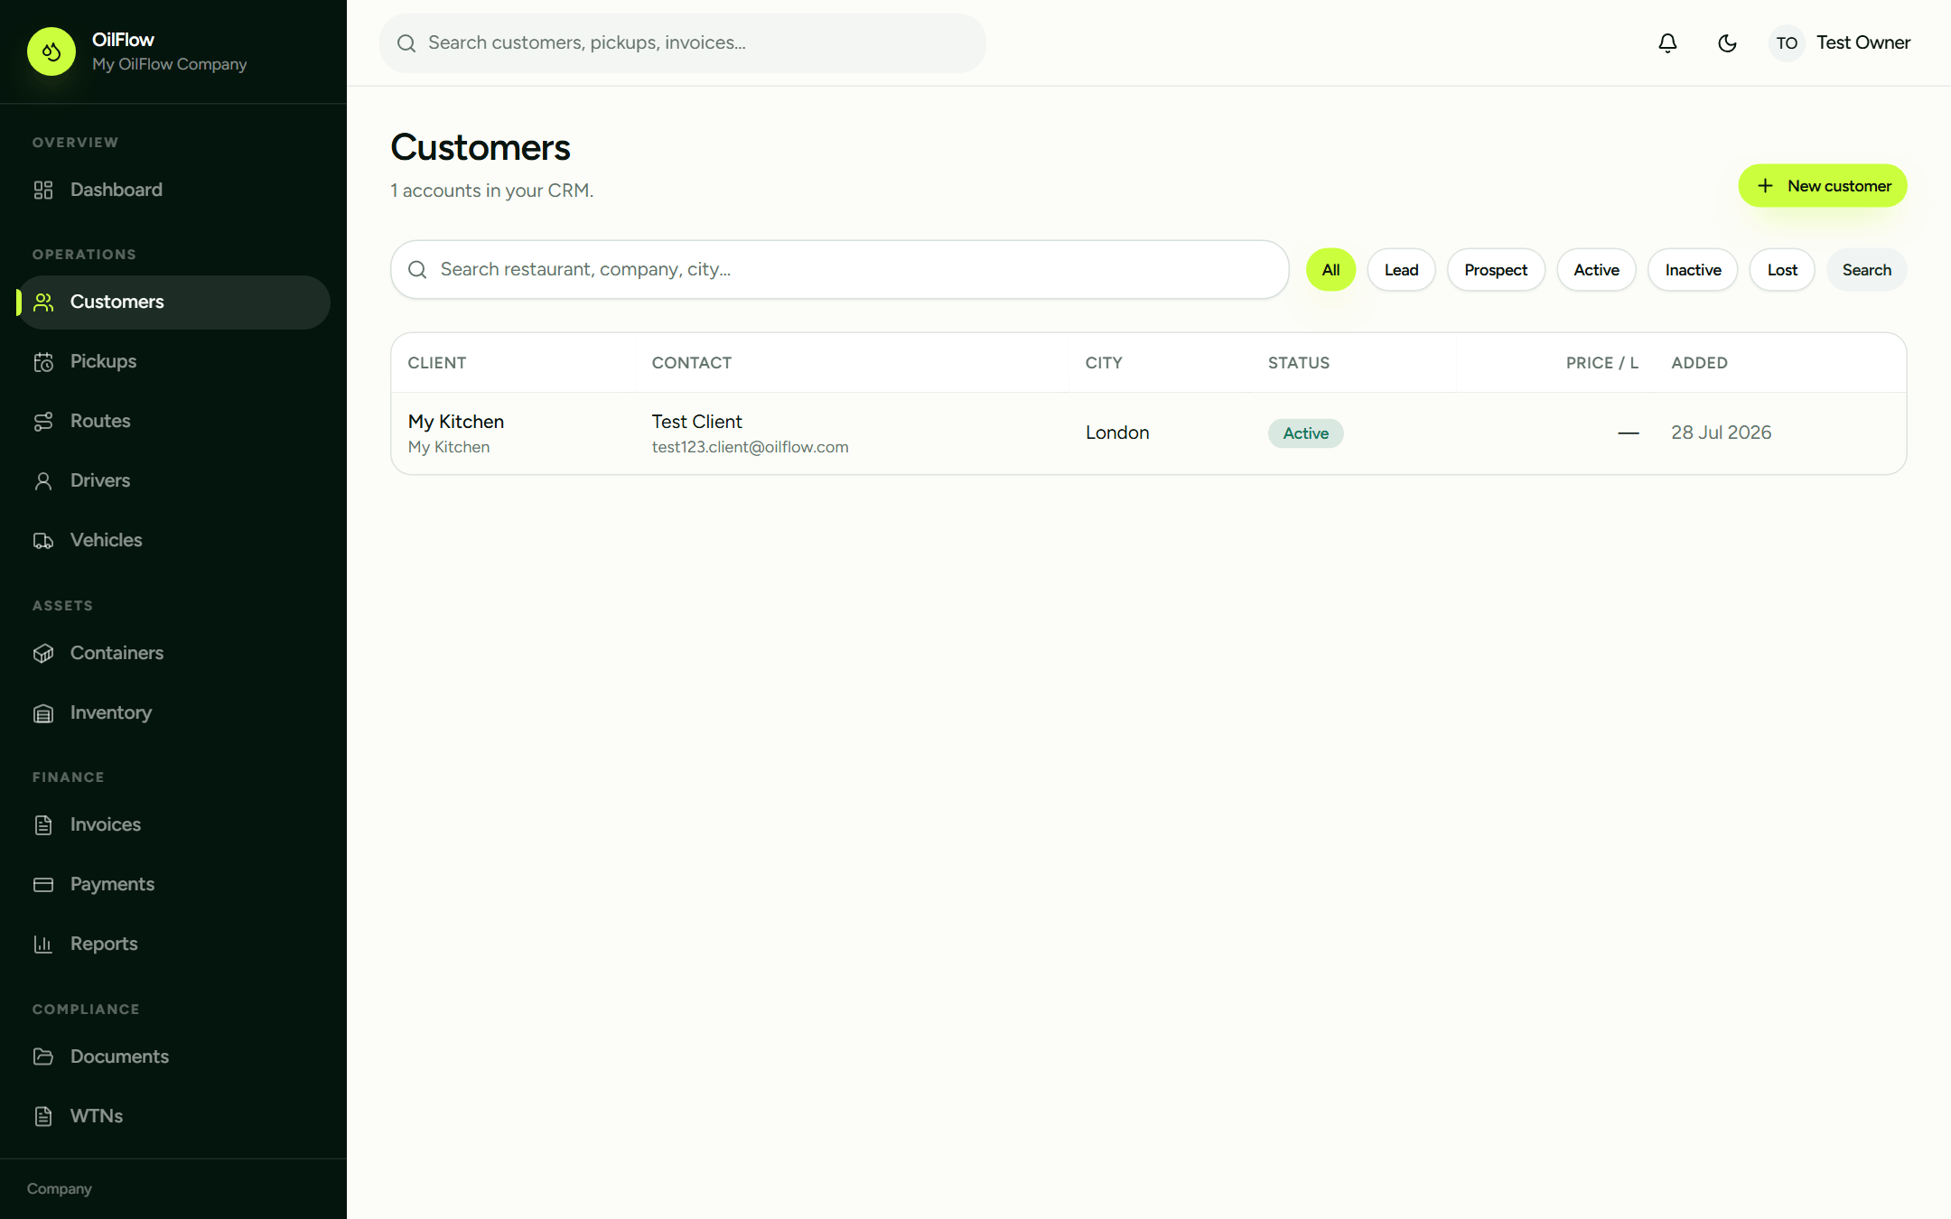This screenshot has width=1951, height=1219.
Task: Click the Active status badge in My Kitchen row
Action: pos(1305,433)
